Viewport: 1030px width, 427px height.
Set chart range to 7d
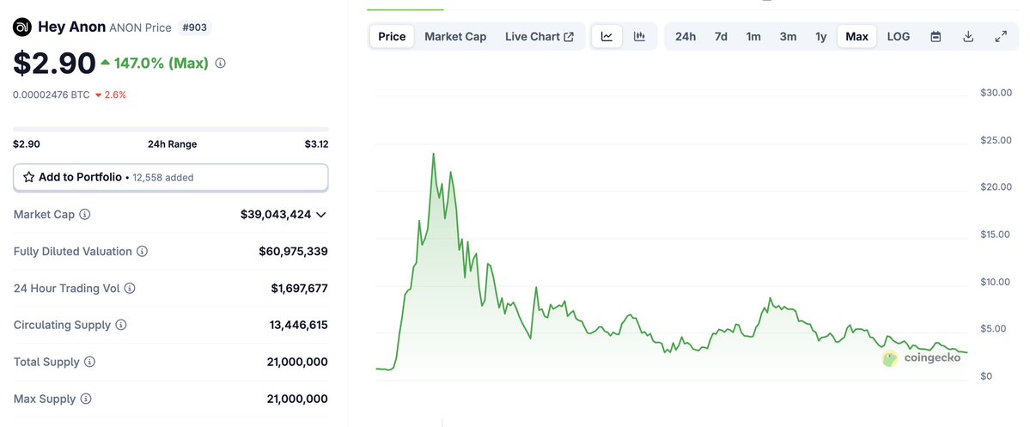point(721,36)
